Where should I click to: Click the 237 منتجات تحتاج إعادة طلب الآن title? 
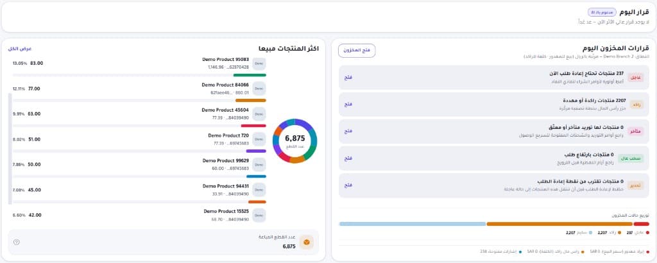[x=586, y=73]
